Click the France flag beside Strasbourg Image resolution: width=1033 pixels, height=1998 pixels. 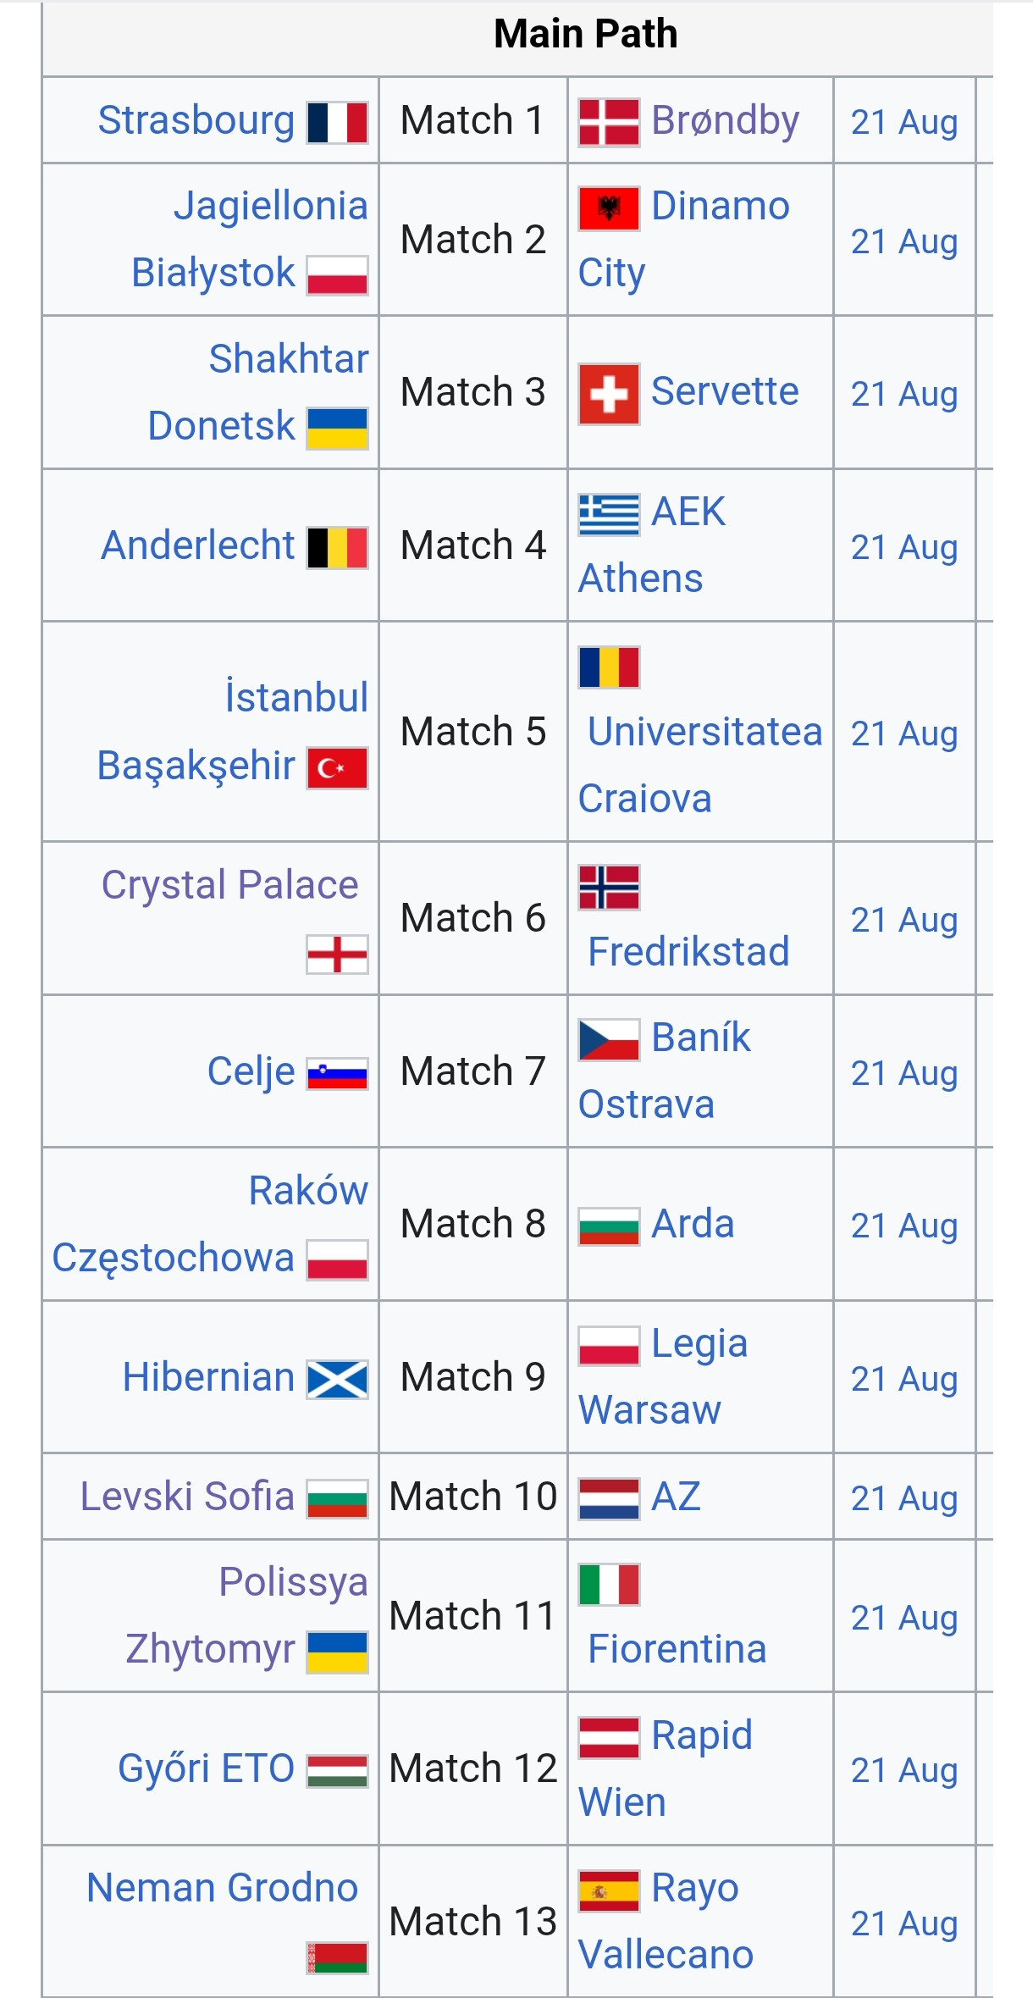[337, 123]
